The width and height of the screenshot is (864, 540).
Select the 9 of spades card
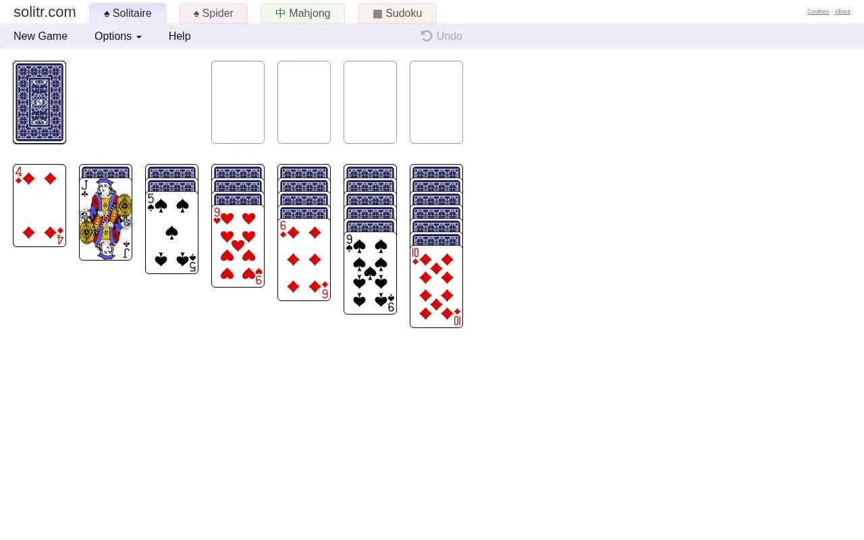click(370, 273)
